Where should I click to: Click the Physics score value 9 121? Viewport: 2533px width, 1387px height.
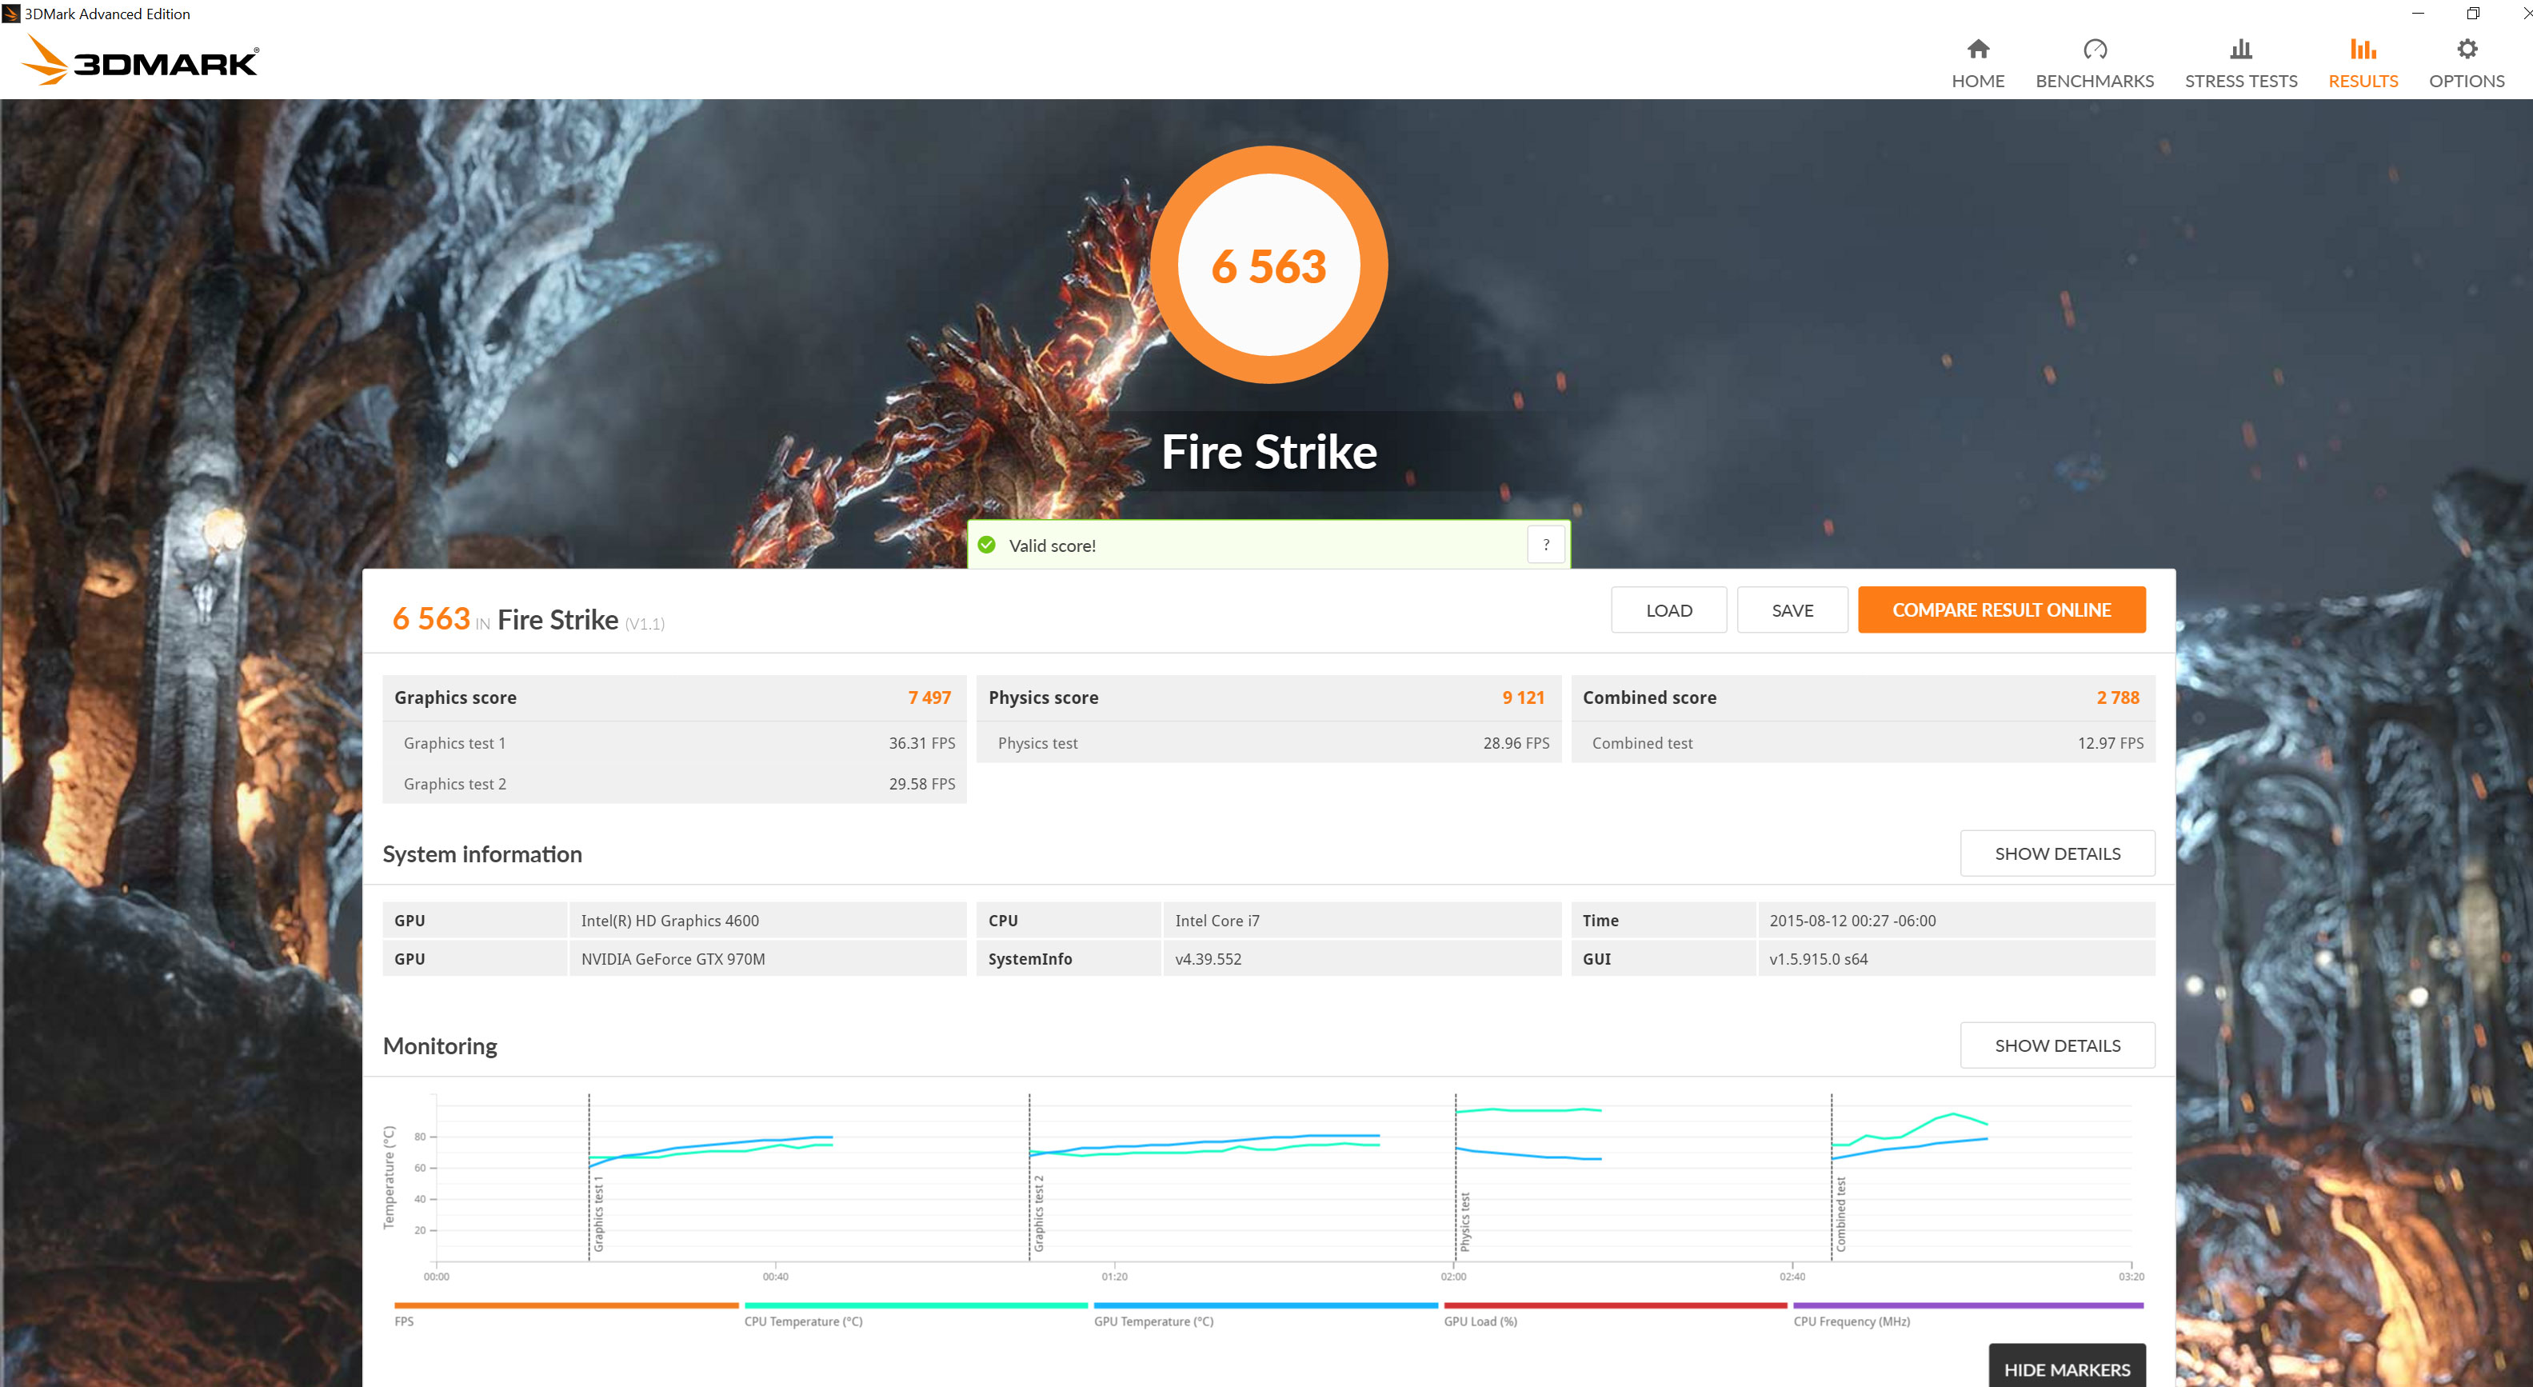click(1522, 697)
